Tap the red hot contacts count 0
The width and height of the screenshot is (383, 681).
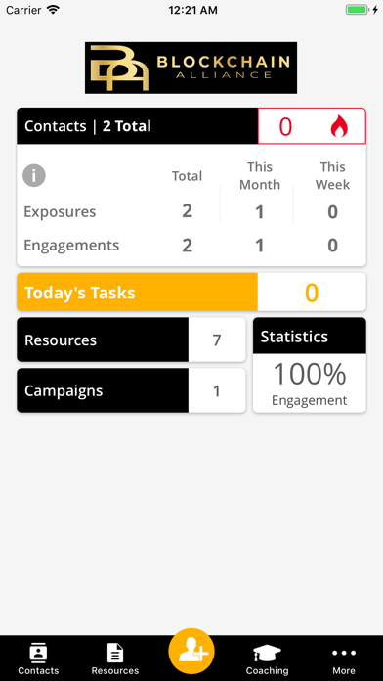[x=285, y=127]
